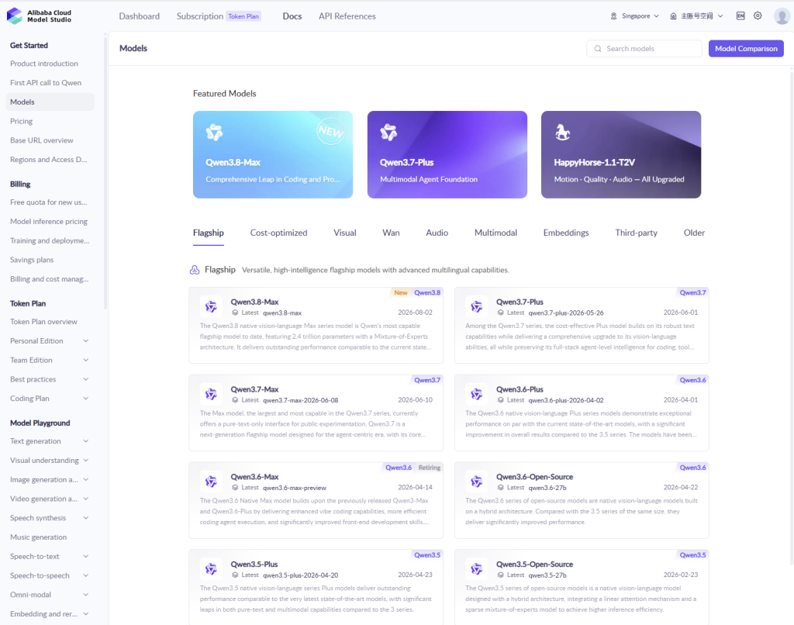This screenshot has width=794, height=625.
Task: Click the Model Comparison button
Action: (x=746, y=49)
